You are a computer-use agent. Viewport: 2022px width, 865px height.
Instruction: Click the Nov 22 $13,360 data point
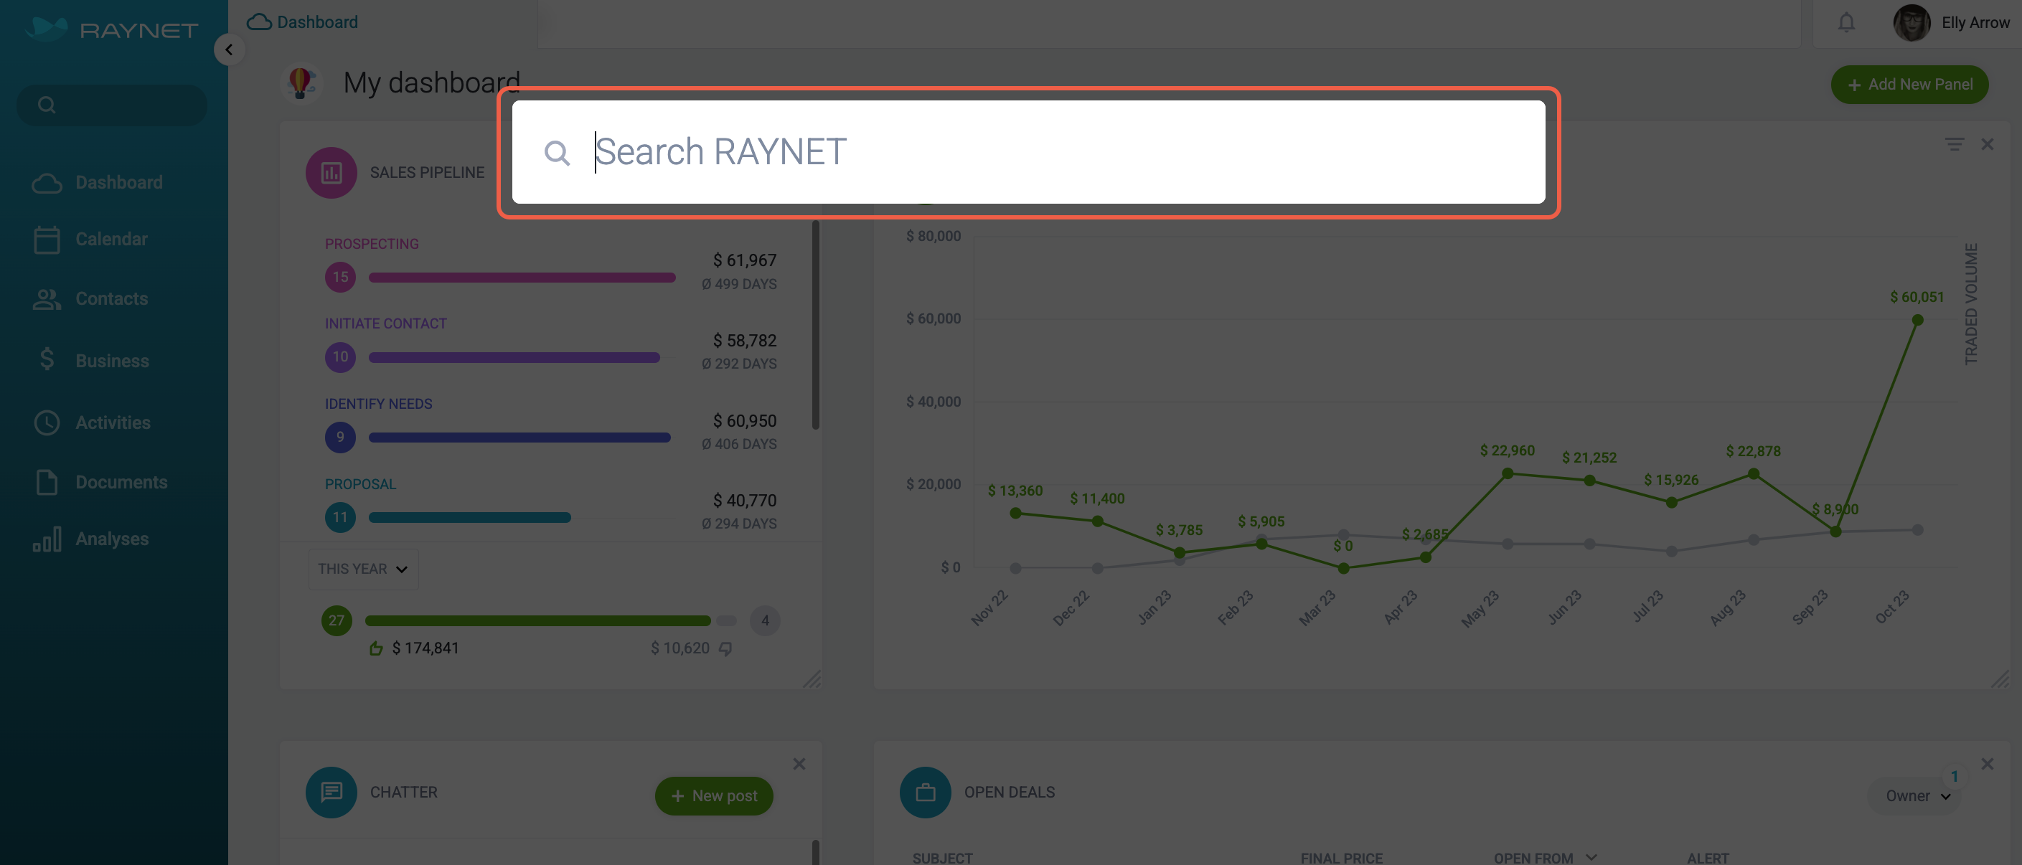point(1016,514)
